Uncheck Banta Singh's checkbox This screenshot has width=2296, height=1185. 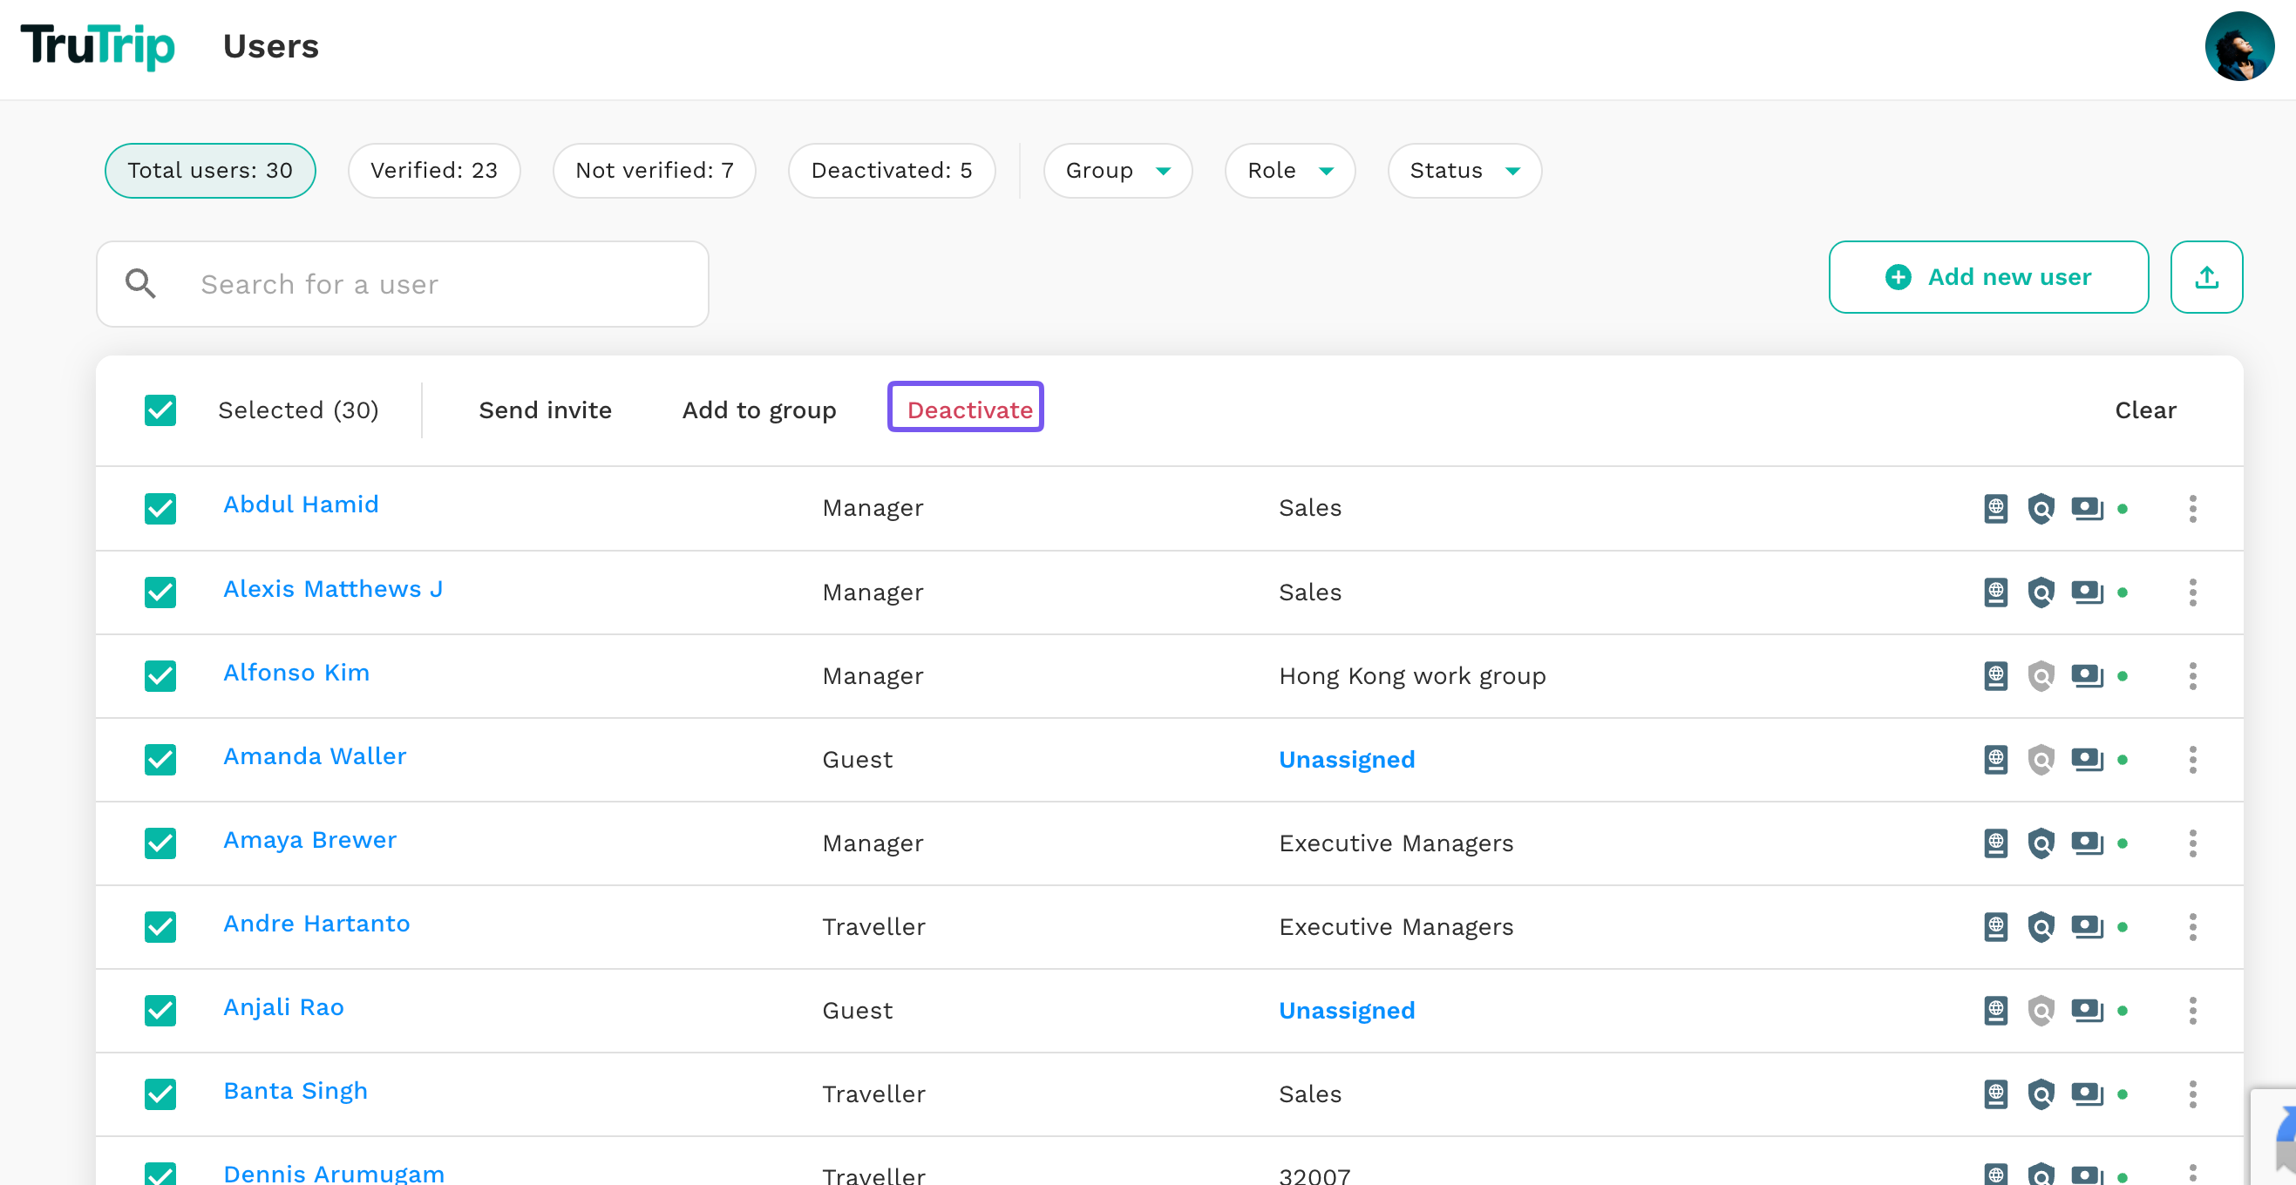pyautogui.click(x=160, y=1094)
